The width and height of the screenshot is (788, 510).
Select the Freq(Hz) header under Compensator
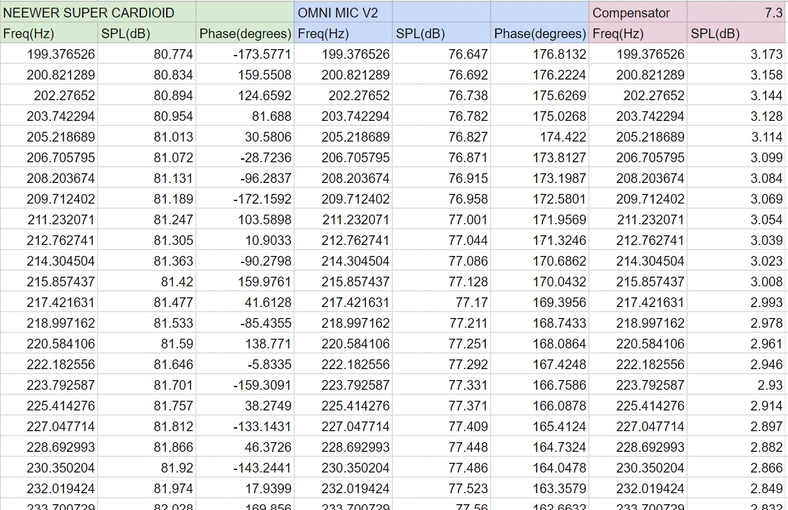(637, 34)
